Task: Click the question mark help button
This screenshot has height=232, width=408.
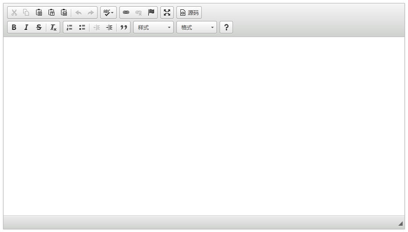Action: (x=226, y=27)
